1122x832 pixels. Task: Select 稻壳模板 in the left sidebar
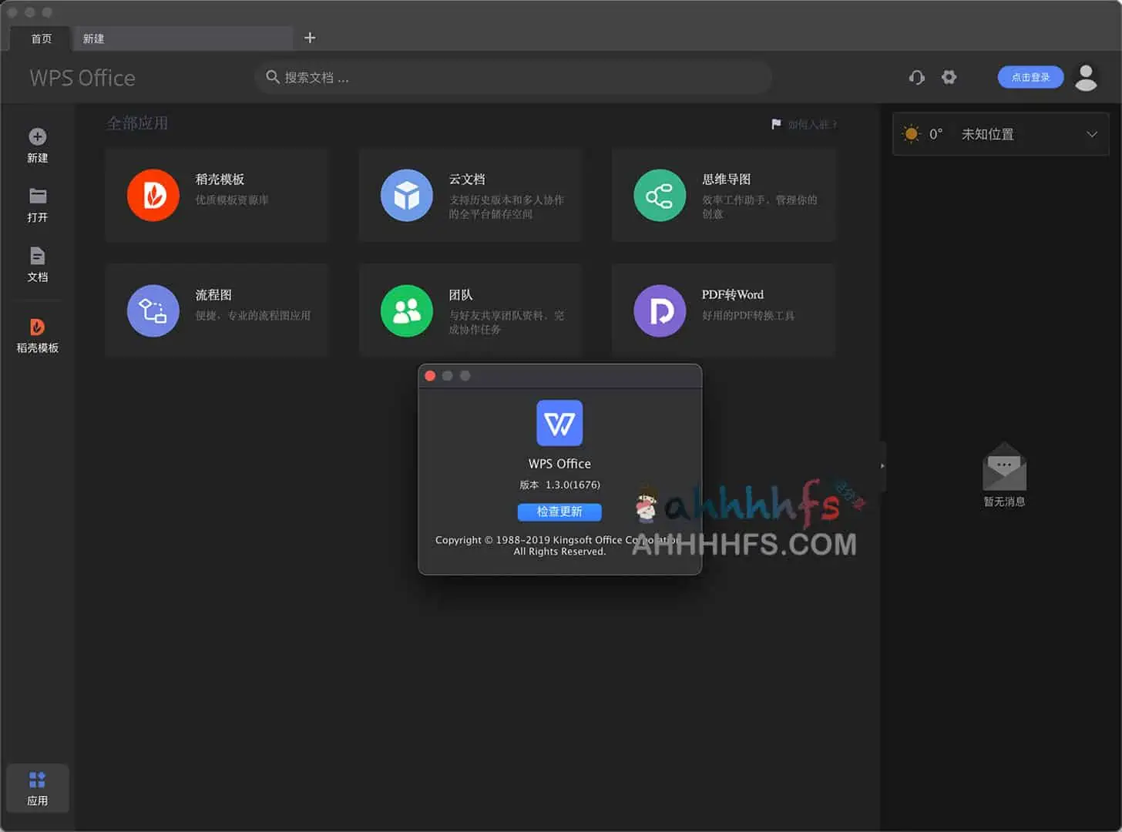tap(37, 333)
